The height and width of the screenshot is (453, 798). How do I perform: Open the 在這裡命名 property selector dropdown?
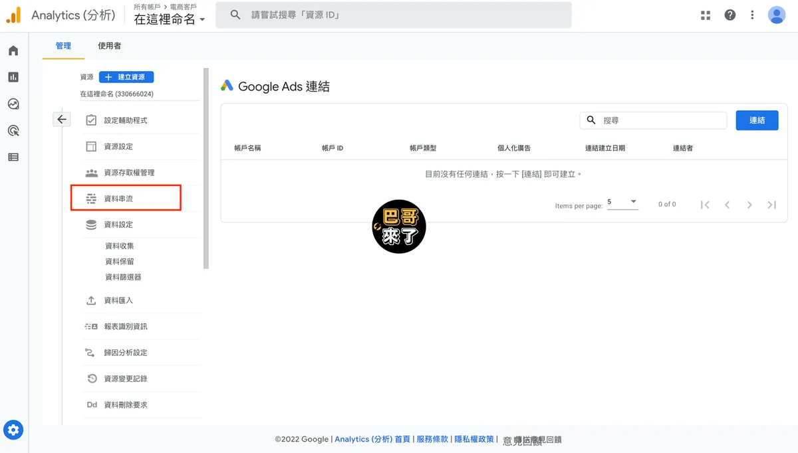coord(170,20)
